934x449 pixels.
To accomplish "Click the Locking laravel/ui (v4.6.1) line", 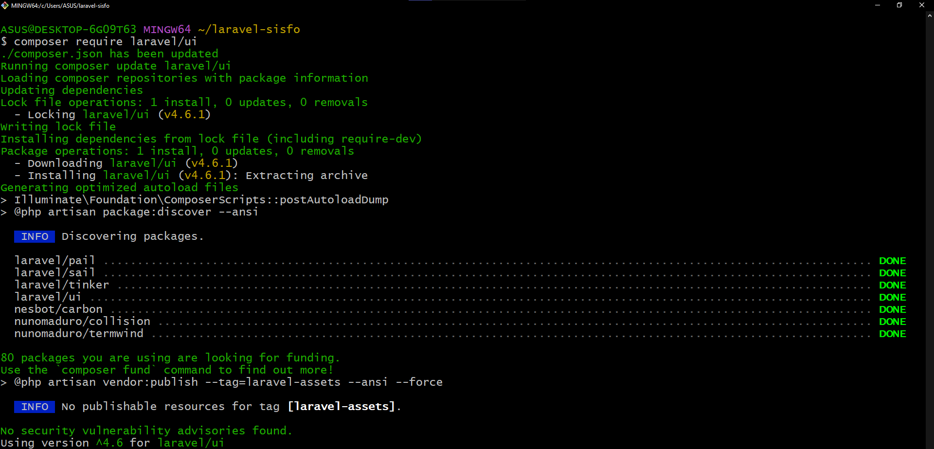I will 112,114.
